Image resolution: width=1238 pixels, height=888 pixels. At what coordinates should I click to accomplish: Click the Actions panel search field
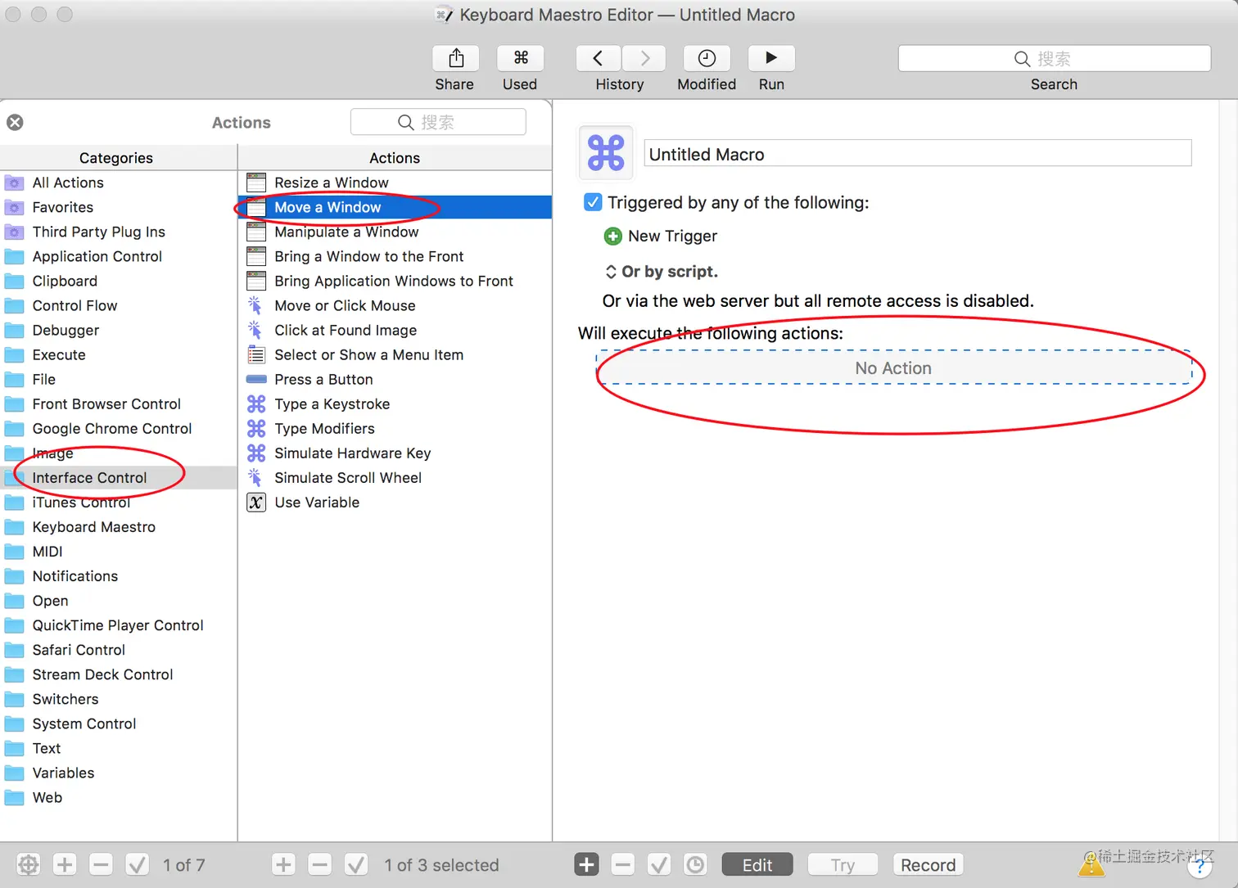click(x=438, y=122)
